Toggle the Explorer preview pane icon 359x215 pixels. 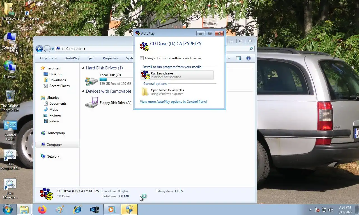pyautogui.click(x=238, y=58)
